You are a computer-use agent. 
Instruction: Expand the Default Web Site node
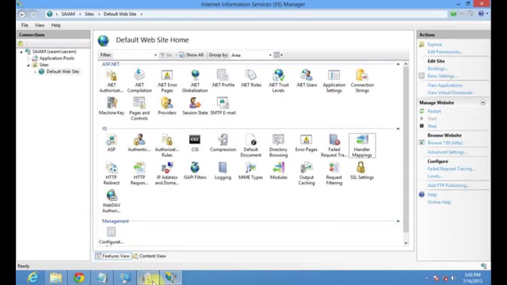point(35,72)
